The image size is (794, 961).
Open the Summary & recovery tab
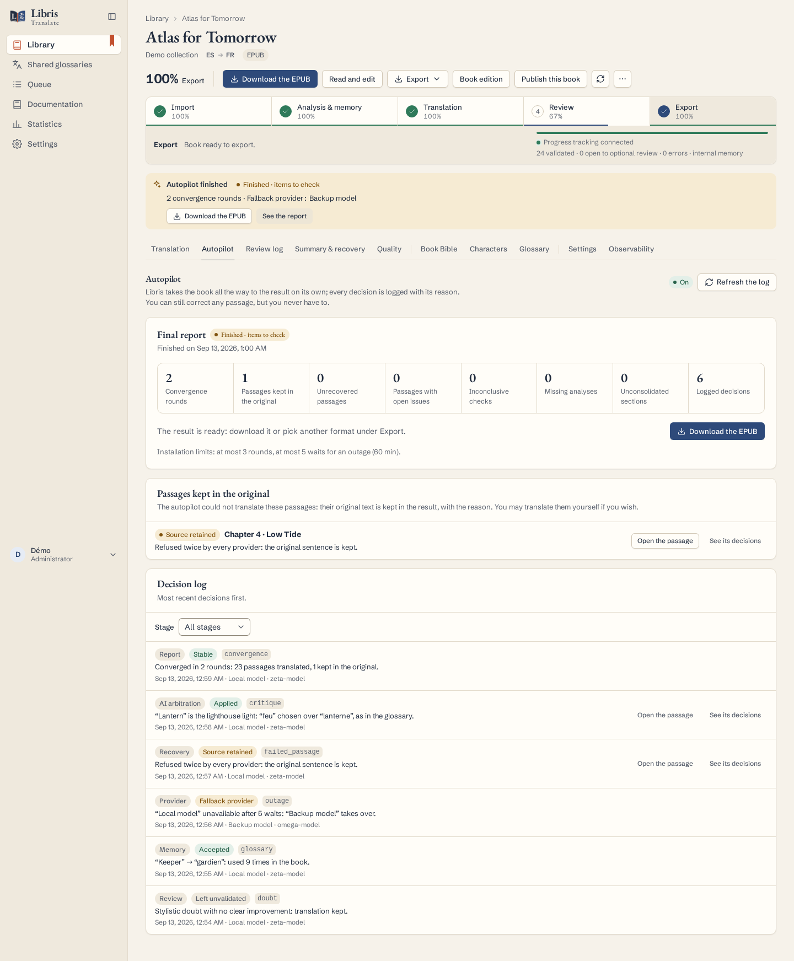point(330,249)
